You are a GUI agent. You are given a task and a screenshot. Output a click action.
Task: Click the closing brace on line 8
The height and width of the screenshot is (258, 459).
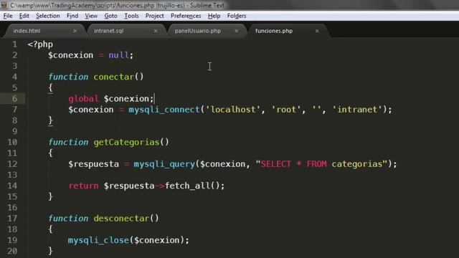point(50,120)
